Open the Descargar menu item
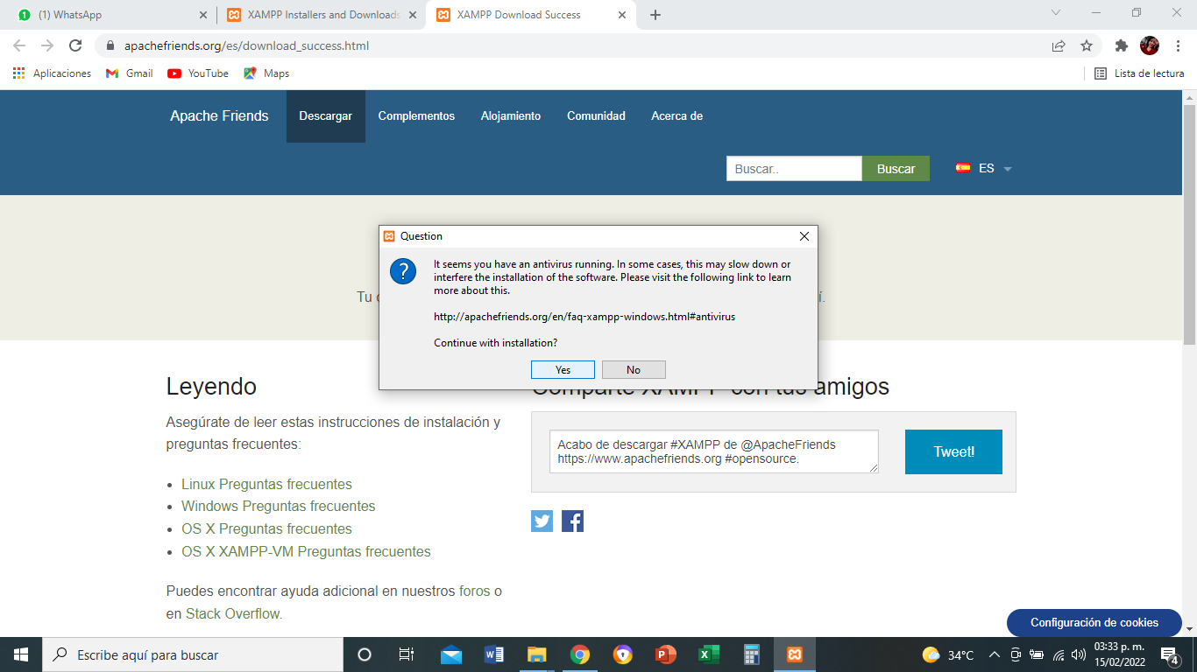 coord(326,116)
